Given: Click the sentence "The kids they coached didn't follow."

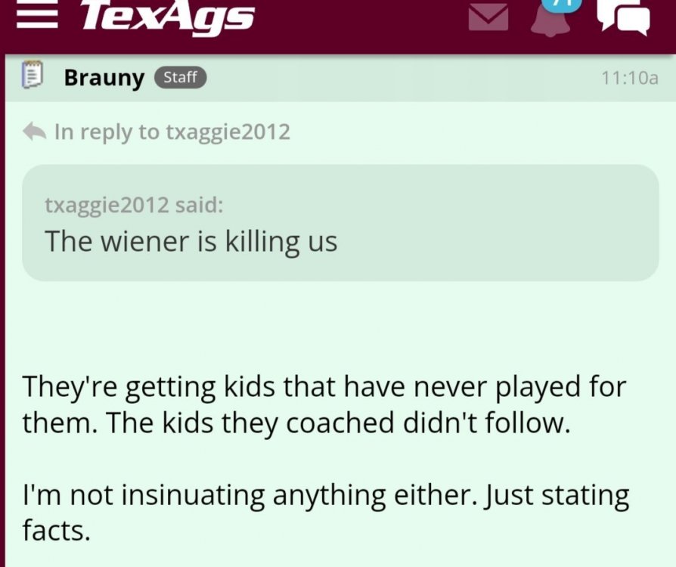Looking at the screenshot, I should click(336, 422).
